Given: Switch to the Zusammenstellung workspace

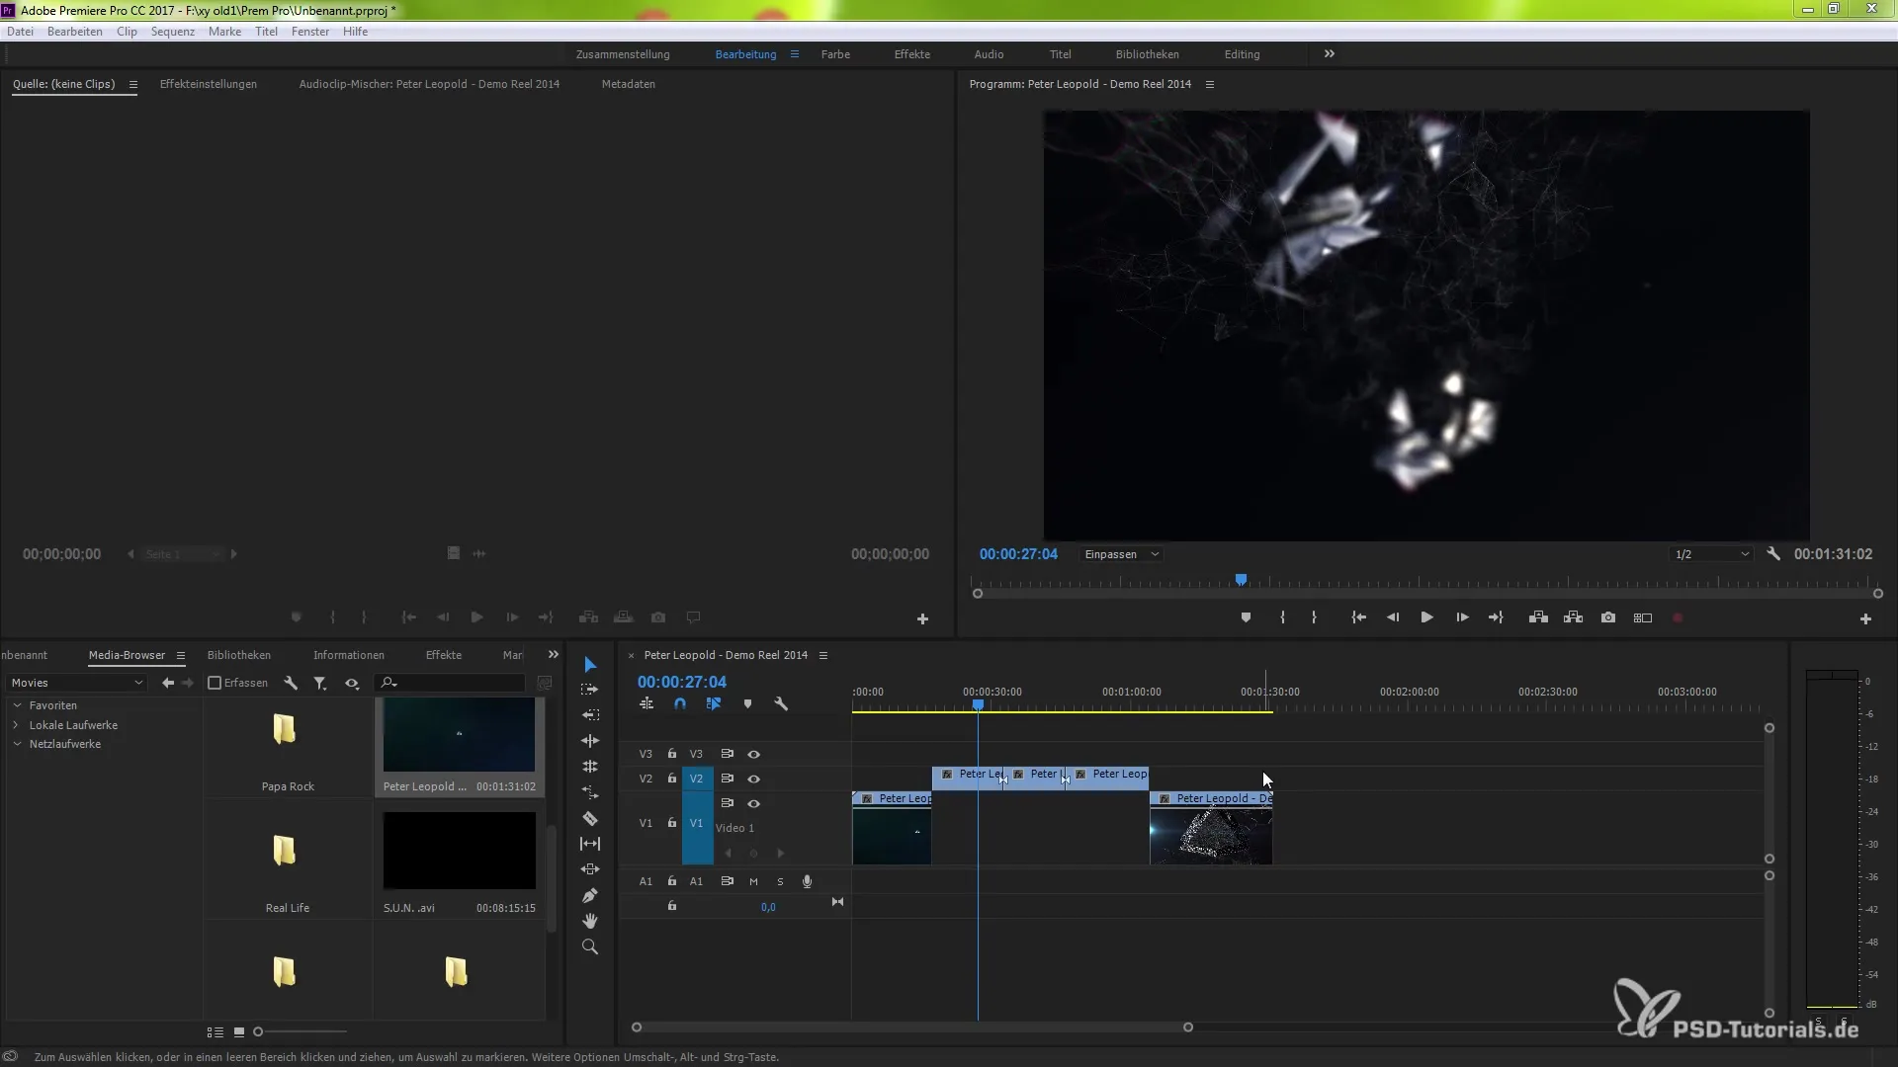Looking at the screenshot, I should 623,54.
